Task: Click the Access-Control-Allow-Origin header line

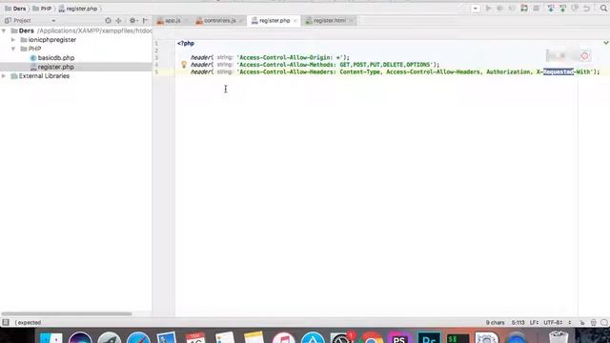Action: [x=270, y=57]
